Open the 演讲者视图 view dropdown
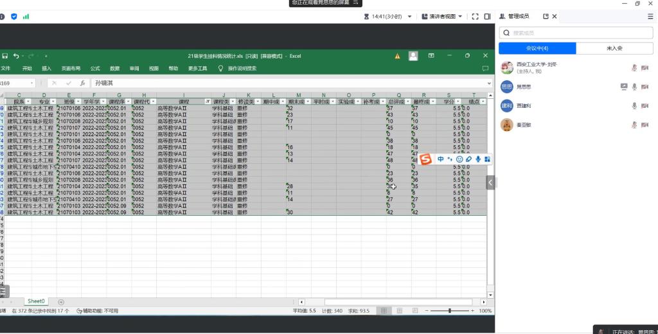 pos(445,16)
